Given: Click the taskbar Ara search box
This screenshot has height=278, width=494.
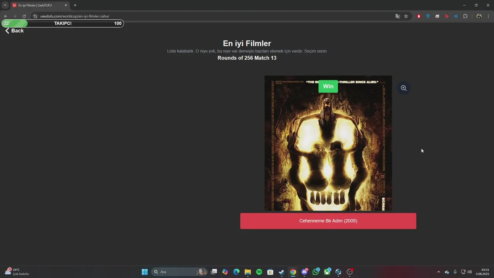Looking at the screenshot, I should coord(179,272).
